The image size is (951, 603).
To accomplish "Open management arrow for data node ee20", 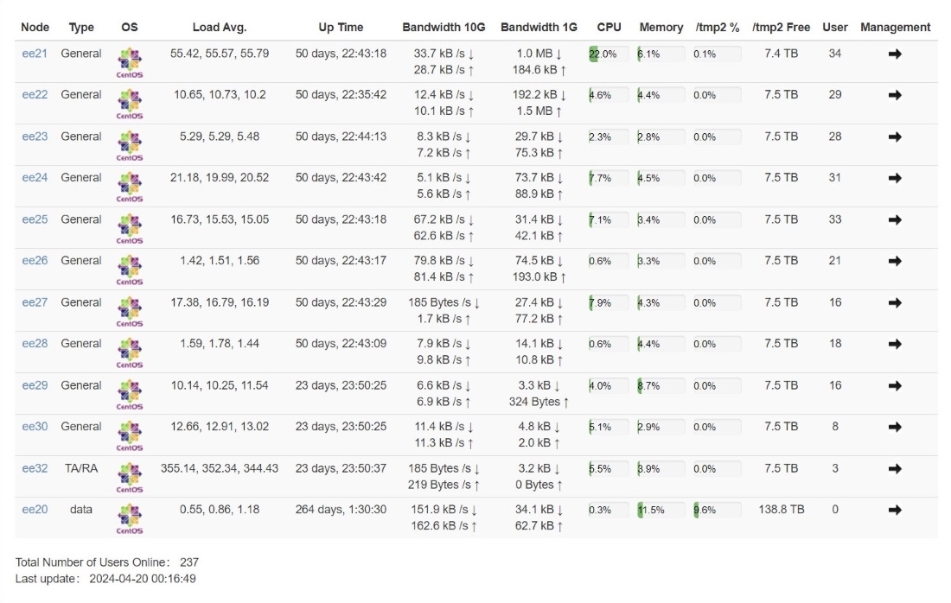I will pyautogui.click(x=895, y=510).
